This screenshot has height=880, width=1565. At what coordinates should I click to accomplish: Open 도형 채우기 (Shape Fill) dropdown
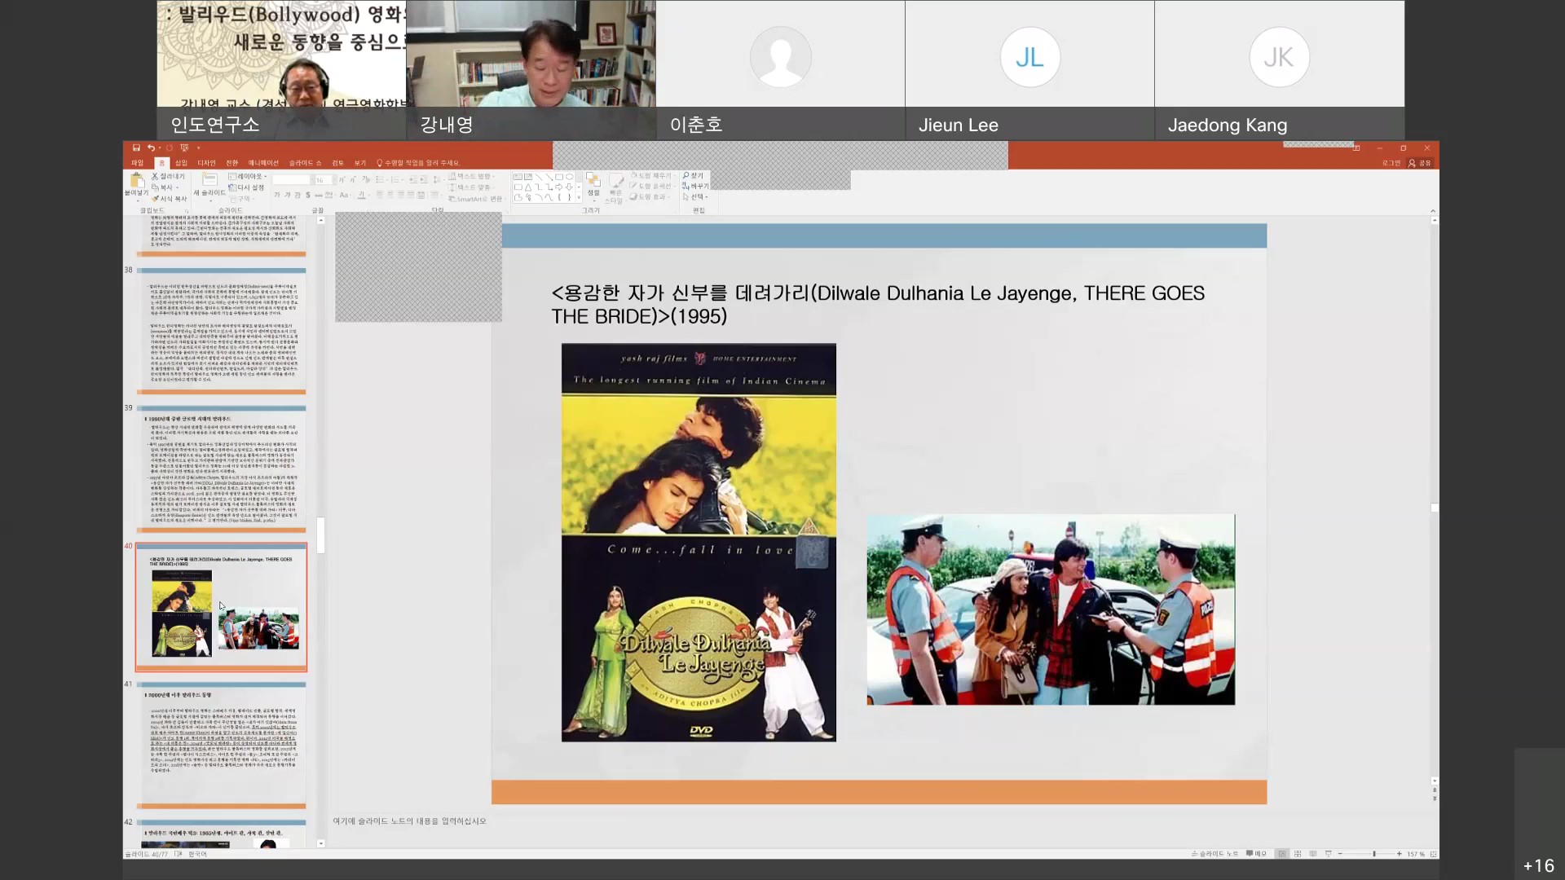652,176
